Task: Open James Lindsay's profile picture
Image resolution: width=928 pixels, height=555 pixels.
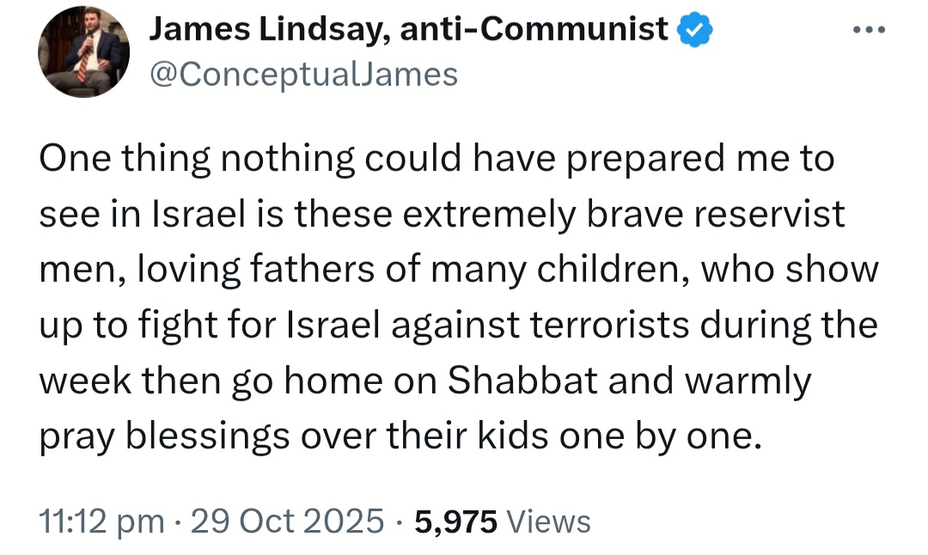Action: pyautogui.click(x=84, y=52)
